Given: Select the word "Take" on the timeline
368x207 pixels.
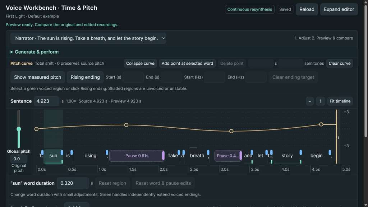Looking at the screenshot, I should pos(173,156).
